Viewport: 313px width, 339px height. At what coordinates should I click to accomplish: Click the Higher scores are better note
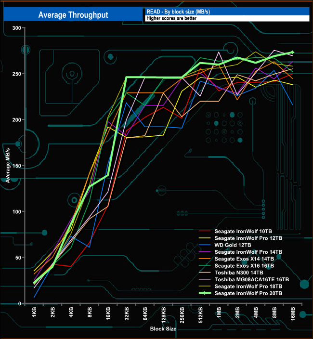(171, 18)
